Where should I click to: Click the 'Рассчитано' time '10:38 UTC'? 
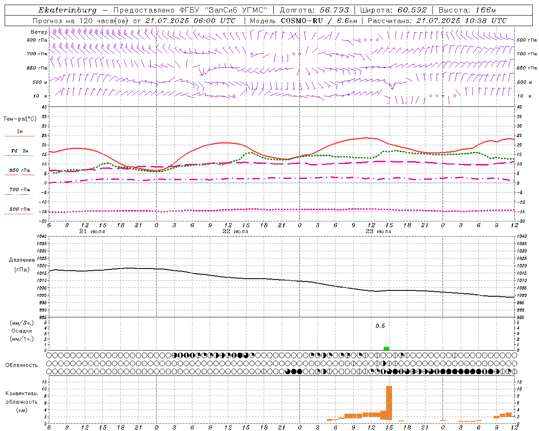486,21
